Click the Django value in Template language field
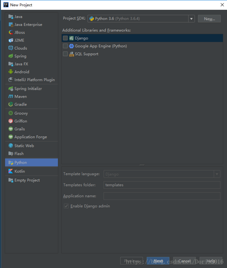227x268 pixels. click(x=112, y=174)
